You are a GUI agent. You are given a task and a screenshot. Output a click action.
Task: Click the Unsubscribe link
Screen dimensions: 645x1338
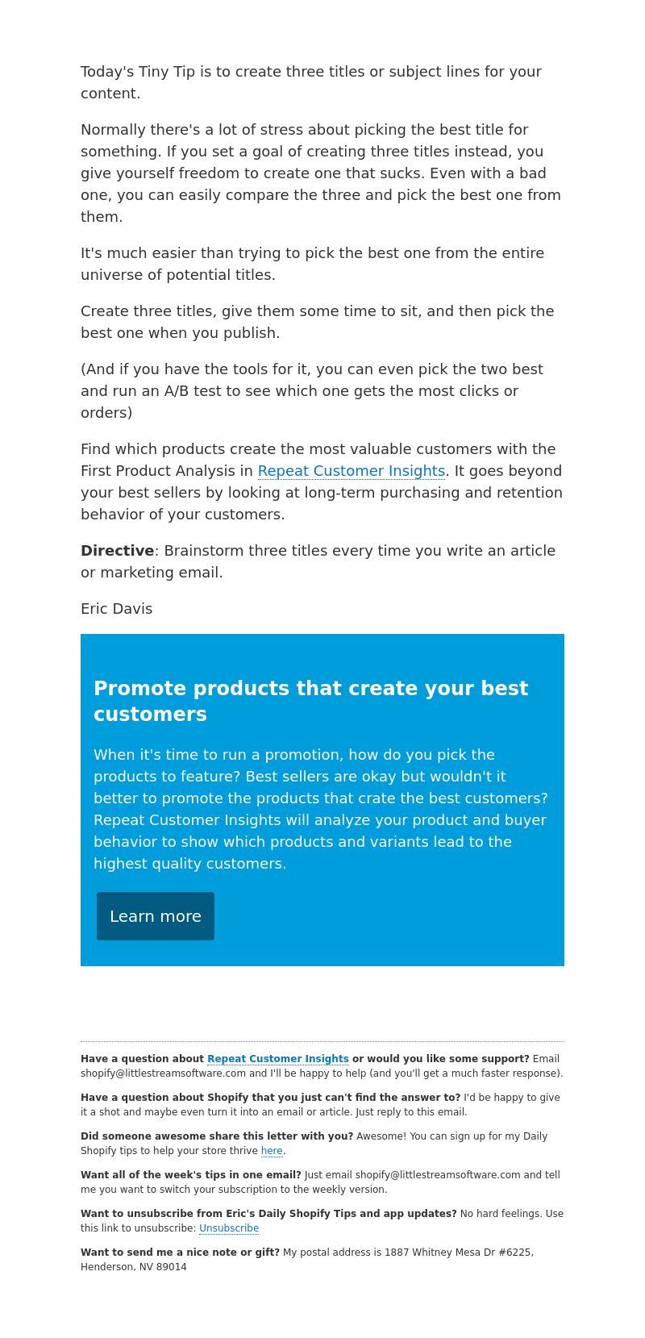[229, 1228]
